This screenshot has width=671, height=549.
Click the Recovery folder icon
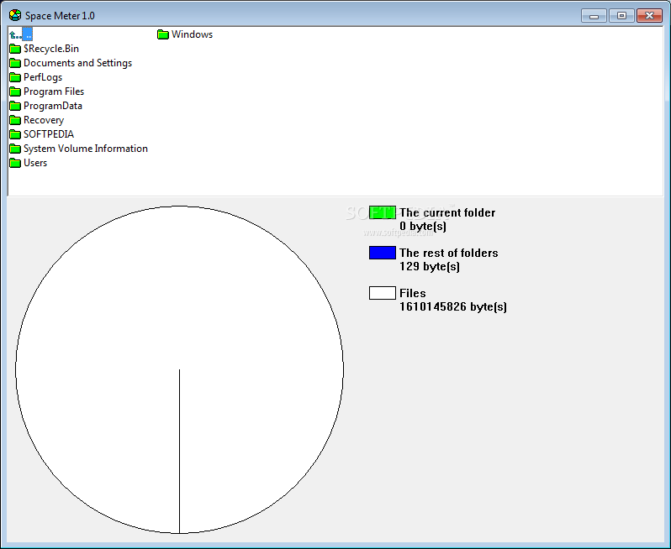pyautogui.click(x=15, y=120)
